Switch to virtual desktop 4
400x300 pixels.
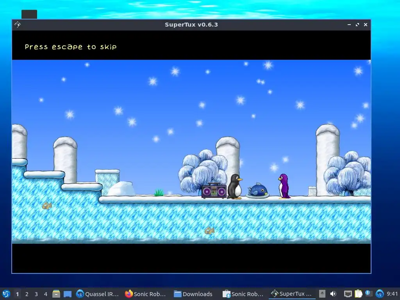[x=46, y=294]
